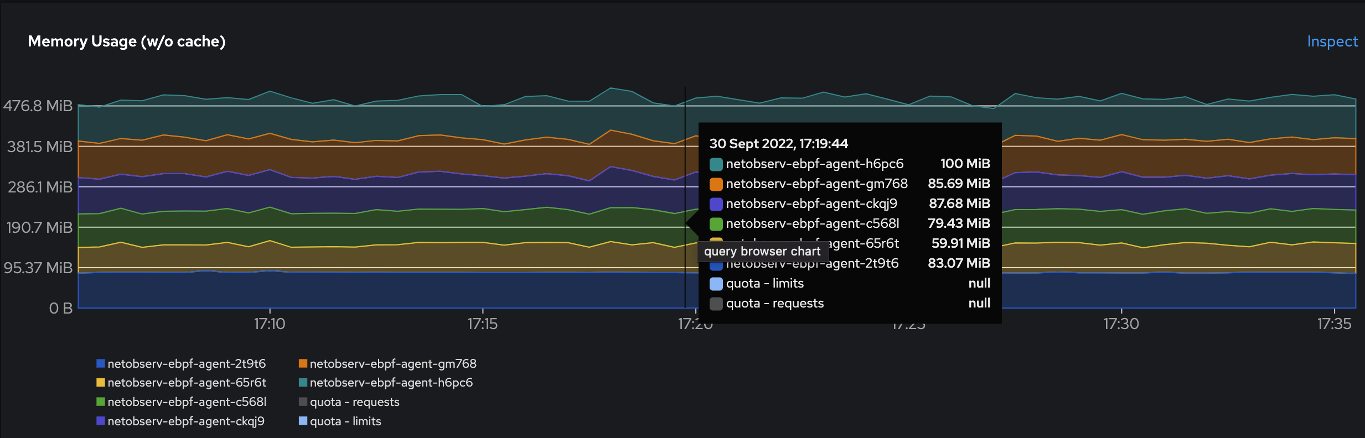Click the 476.8 MiB y-axis label
Image resolution: width=1365 pixels, height=438 pixels.
click(38, 106)
